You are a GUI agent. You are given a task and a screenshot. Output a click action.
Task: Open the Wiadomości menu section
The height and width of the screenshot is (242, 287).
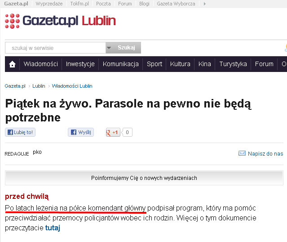coord(41,64)
